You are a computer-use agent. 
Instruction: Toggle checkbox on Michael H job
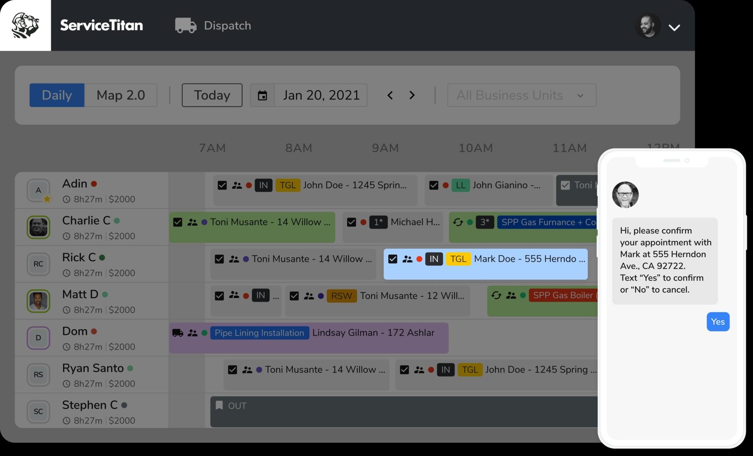click(351, 222)
